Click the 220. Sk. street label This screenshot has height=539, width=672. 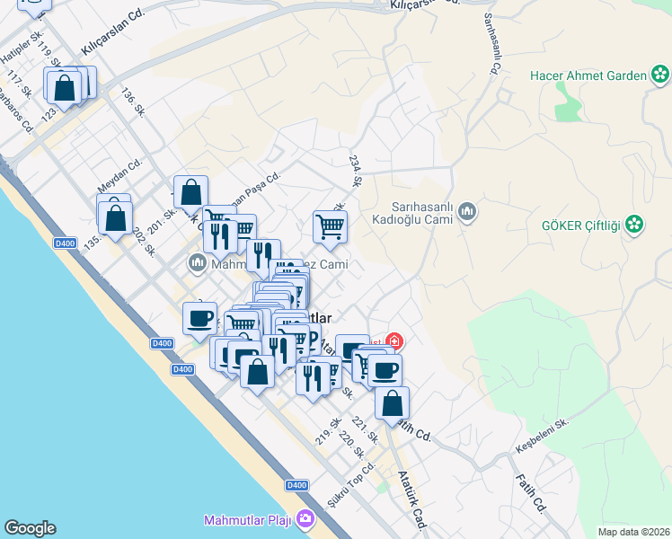[351, 446]
